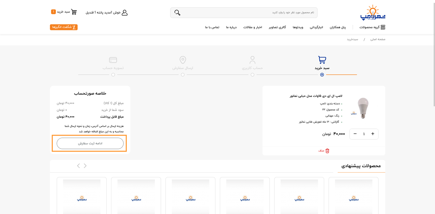This screenshot has width=435, height=214.
Task: Click the صفحه اصلی breadcrumb link
Action: point(377,39)
